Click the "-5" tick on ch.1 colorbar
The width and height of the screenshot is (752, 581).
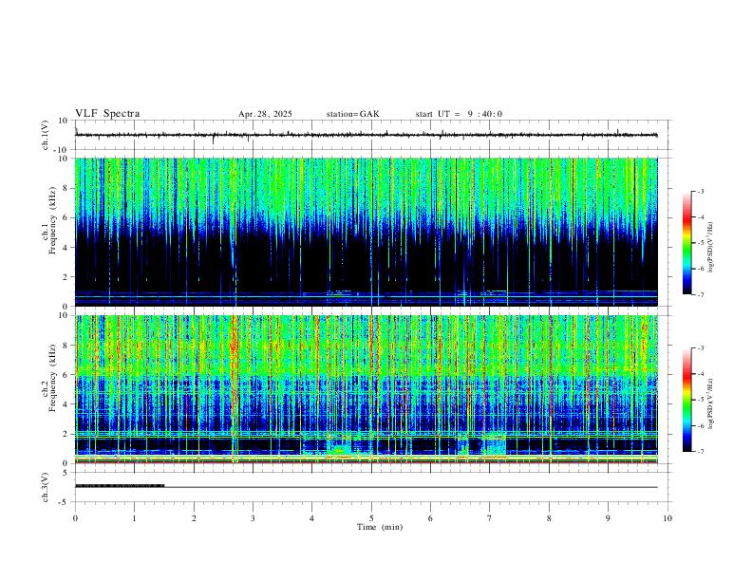point(700,243)
